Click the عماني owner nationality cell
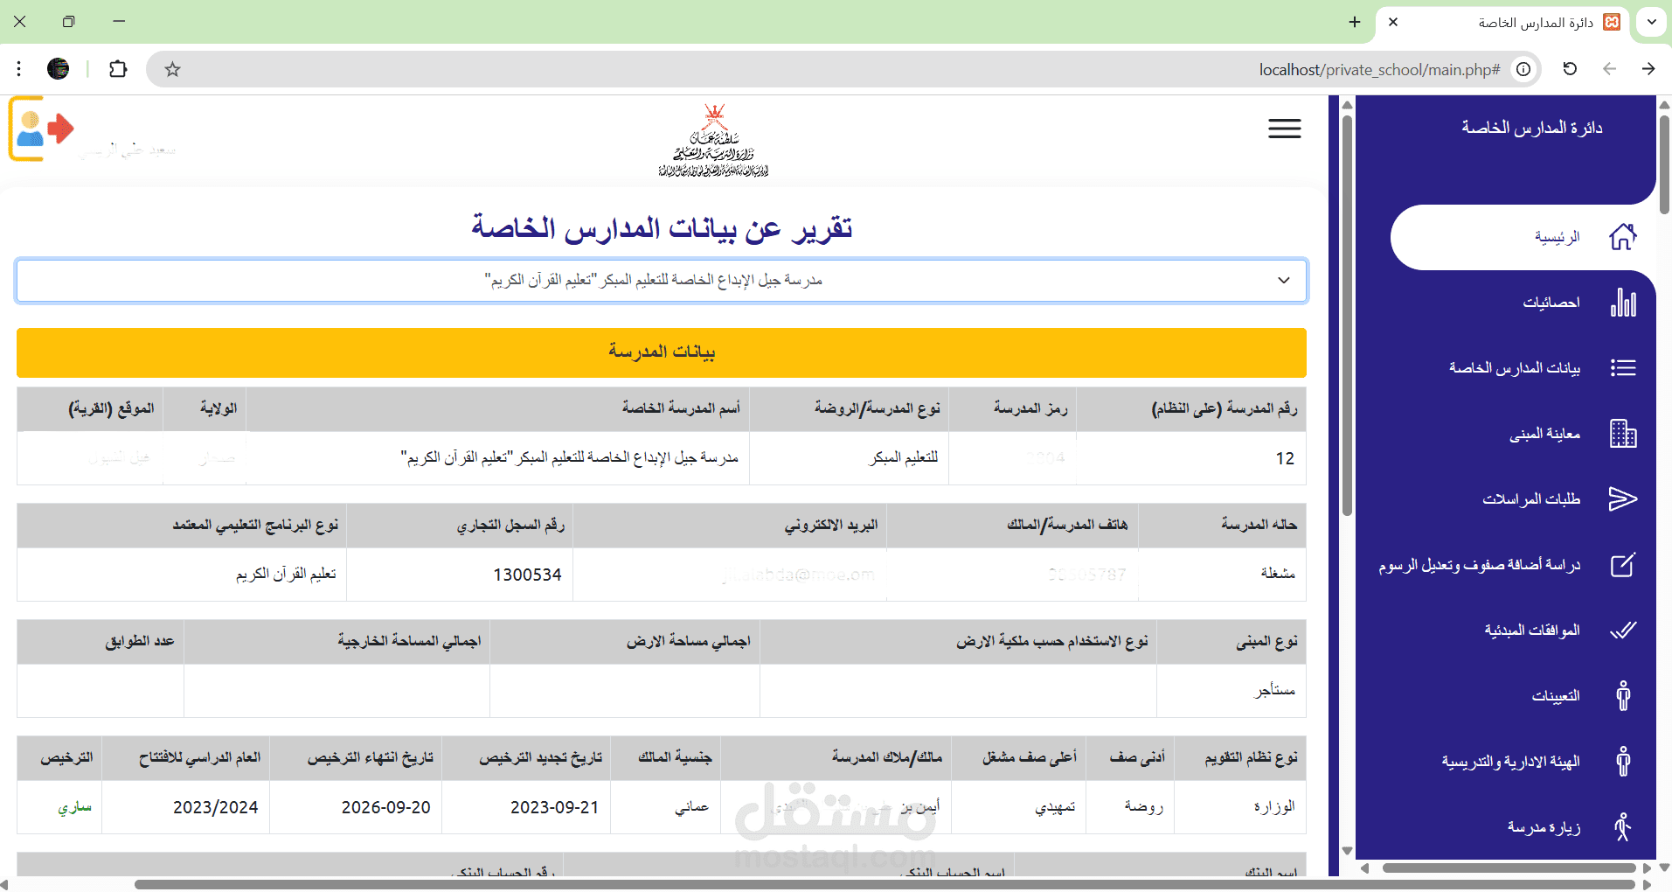Image resolution: width=1672 pixels, height=892 pixels. [x=665, y=807]
